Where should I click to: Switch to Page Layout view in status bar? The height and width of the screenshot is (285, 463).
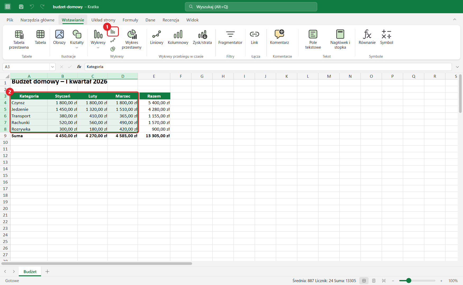pos(374,281)
